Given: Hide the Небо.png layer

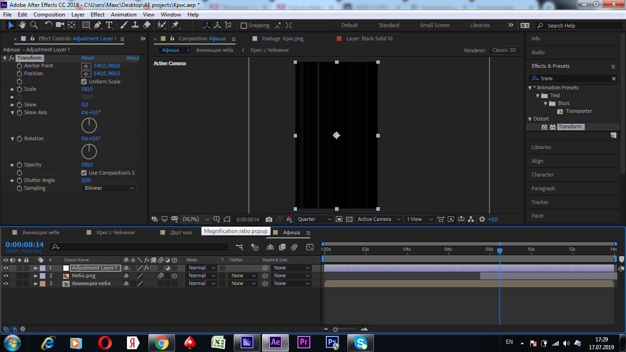Looking at the screenshot, I should click(6, 275).
